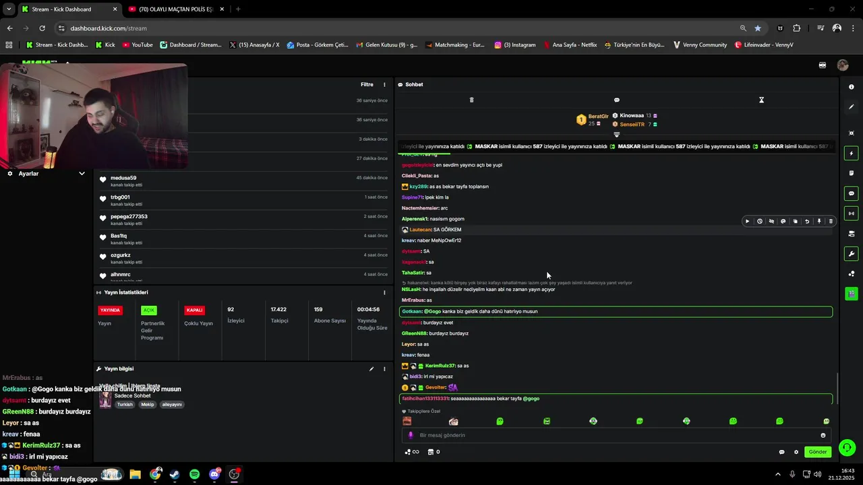Copy the Lautecan message via copy icon
This screenshot has width=863, height=485.
point(796,221)
